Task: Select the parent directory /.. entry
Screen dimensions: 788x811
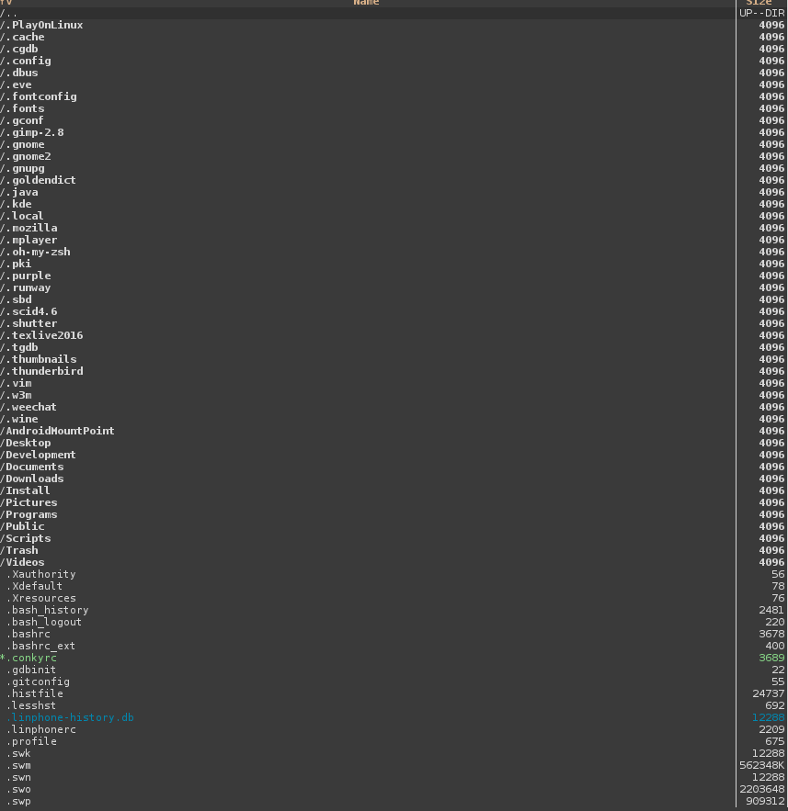Action: [7, 14]
